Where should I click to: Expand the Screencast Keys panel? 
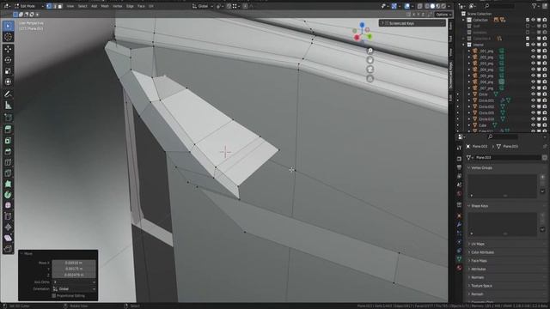click(x=412, y=23)
